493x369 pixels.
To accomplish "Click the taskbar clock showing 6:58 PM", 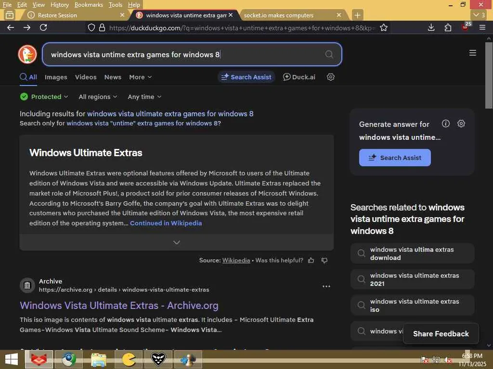I will pos(472,359).
